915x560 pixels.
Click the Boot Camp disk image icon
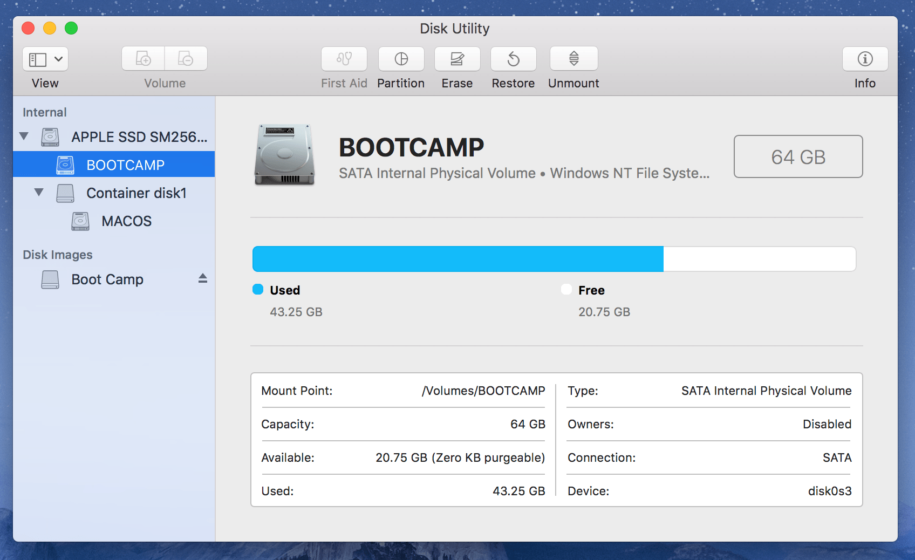(50, 279)
